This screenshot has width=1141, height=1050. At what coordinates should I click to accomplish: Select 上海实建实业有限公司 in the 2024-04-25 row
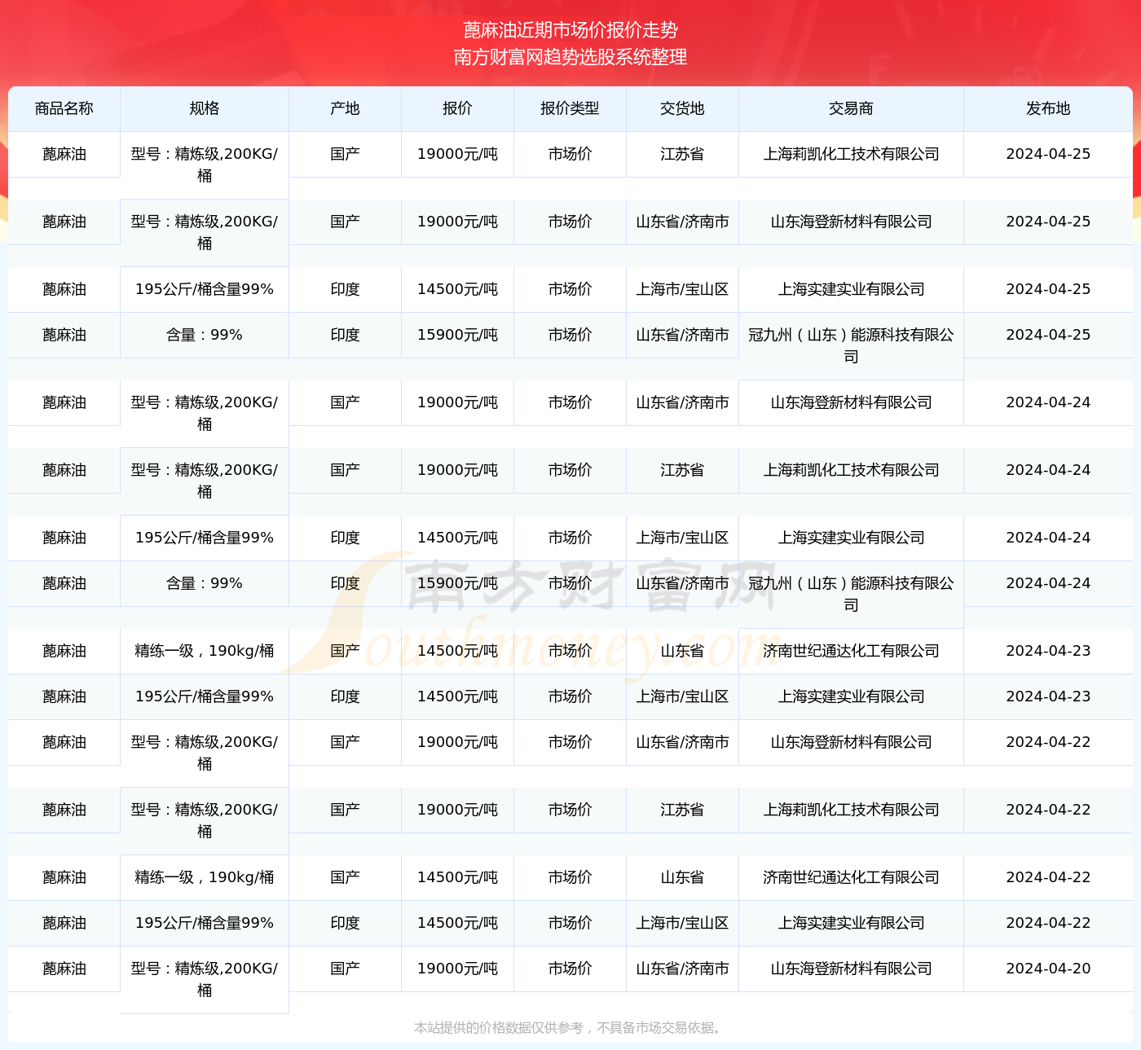[851, 289]
